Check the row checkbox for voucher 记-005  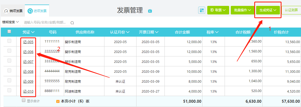click(9, 41)
